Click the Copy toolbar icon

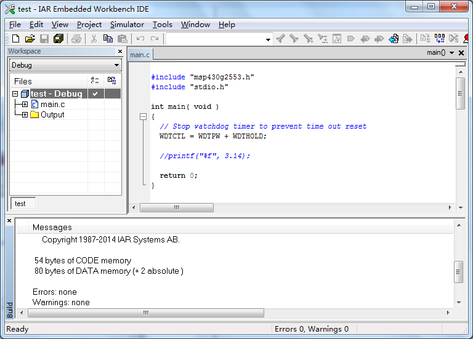108,39
